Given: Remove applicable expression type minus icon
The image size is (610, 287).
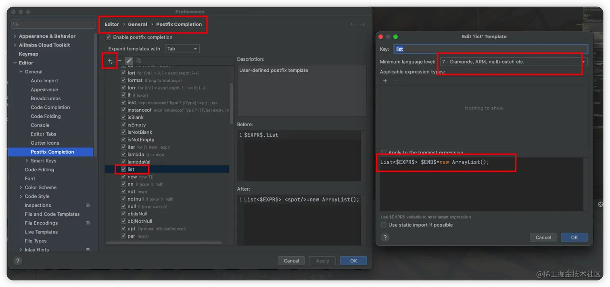Looking at the screenshot, I should pyautogui.click(x=395, y=81).
